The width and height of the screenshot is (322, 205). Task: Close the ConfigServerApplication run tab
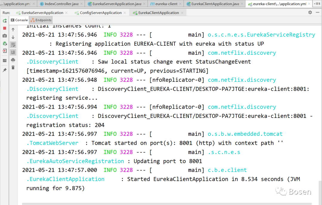[x=125, y=13]
